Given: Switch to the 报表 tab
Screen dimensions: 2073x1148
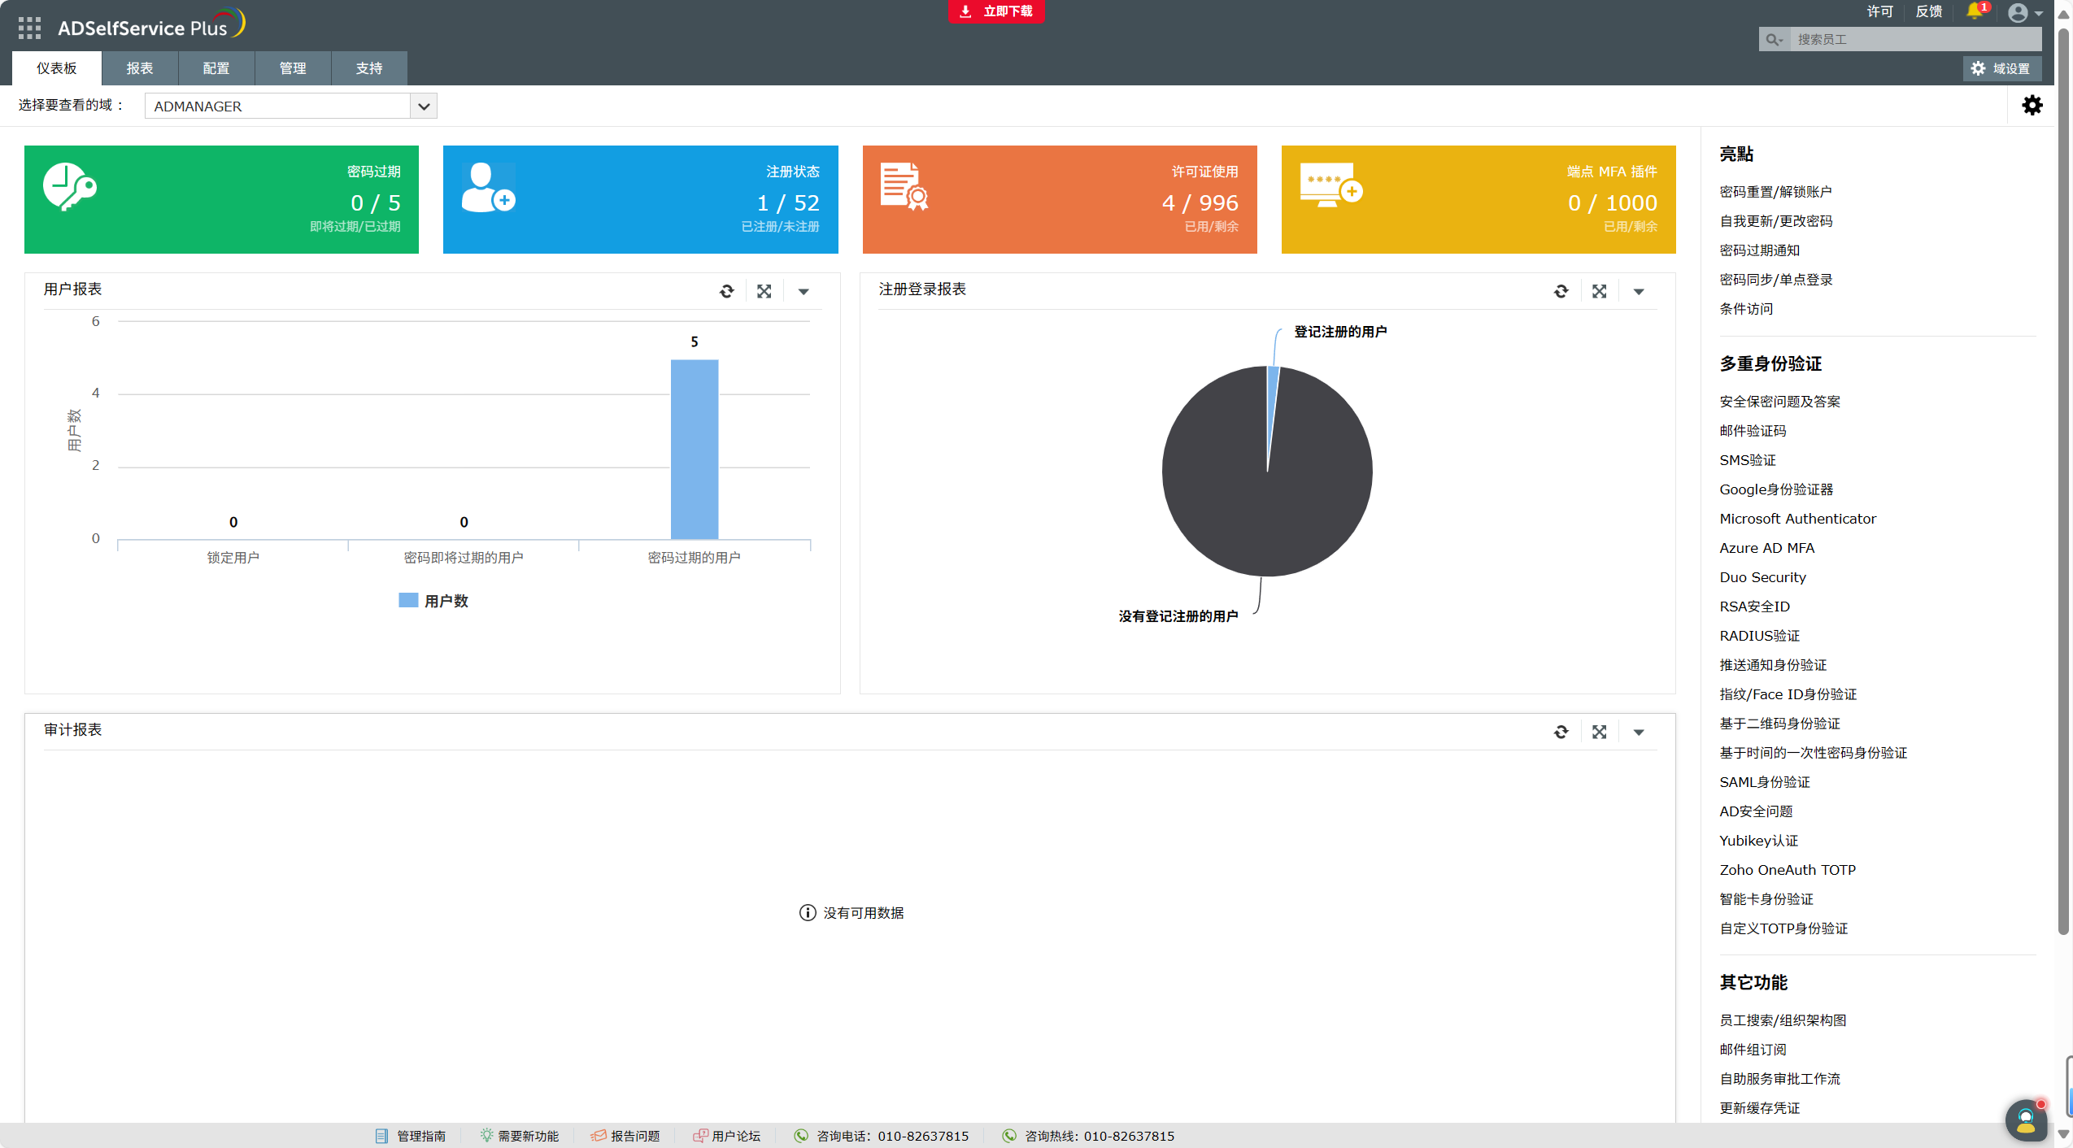Looking at the screenshot, I should pos(139,68).
